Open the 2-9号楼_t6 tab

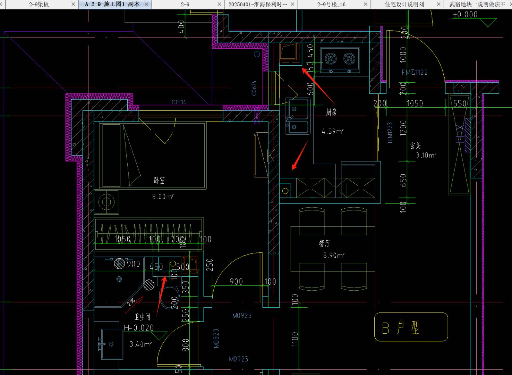pyautogui.click(x=331, y=5)
